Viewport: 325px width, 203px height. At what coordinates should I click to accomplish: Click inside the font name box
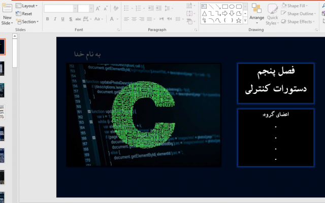[x=58, y=9]
